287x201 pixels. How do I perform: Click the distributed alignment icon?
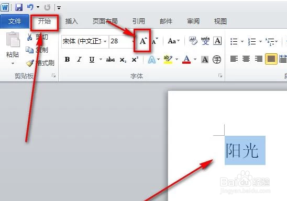[x=283, y=59]
